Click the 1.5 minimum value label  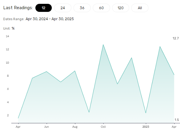177,120
